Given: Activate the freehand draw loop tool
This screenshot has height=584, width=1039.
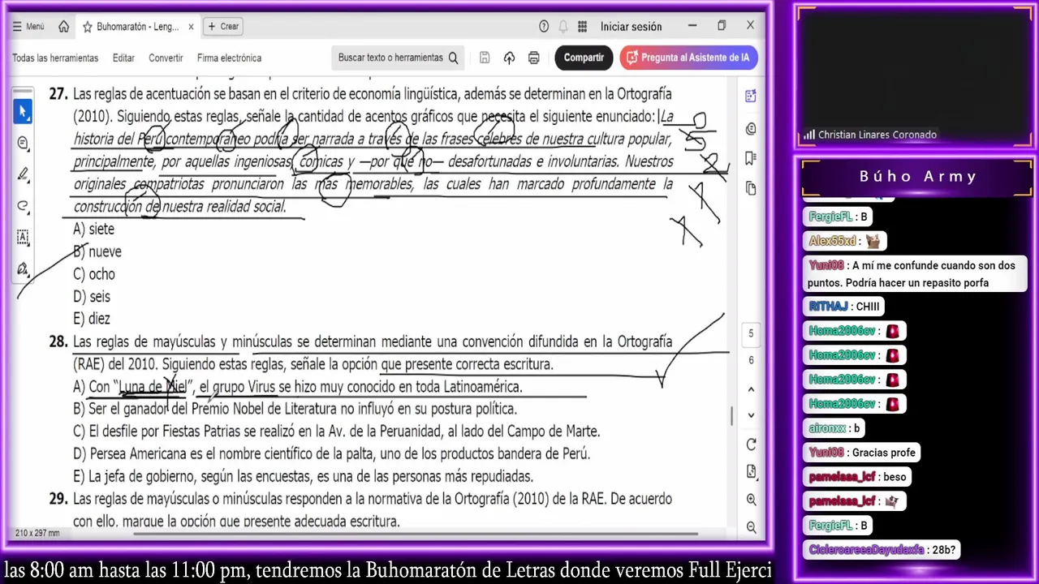Looking at the screenshot, I should click(x=23, y=206).
